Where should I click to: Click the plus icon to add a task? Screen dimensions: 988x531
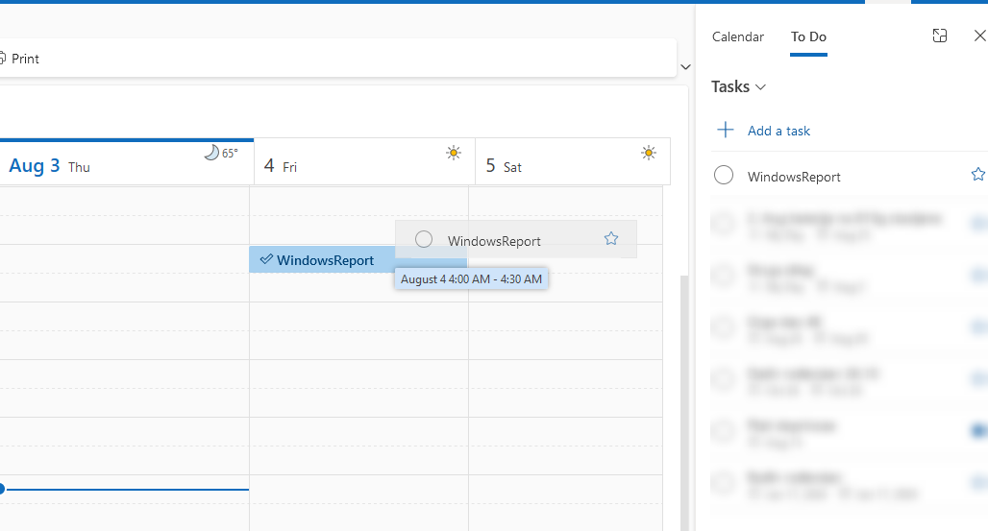[726, 130]
